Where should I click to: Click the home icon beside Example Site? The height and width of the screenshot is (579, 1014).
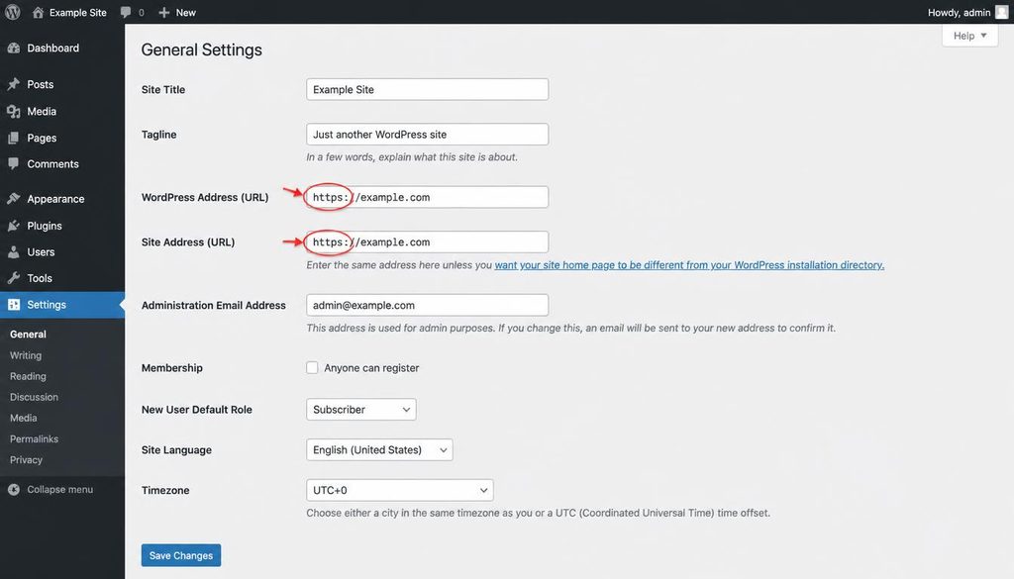point(38,12)
